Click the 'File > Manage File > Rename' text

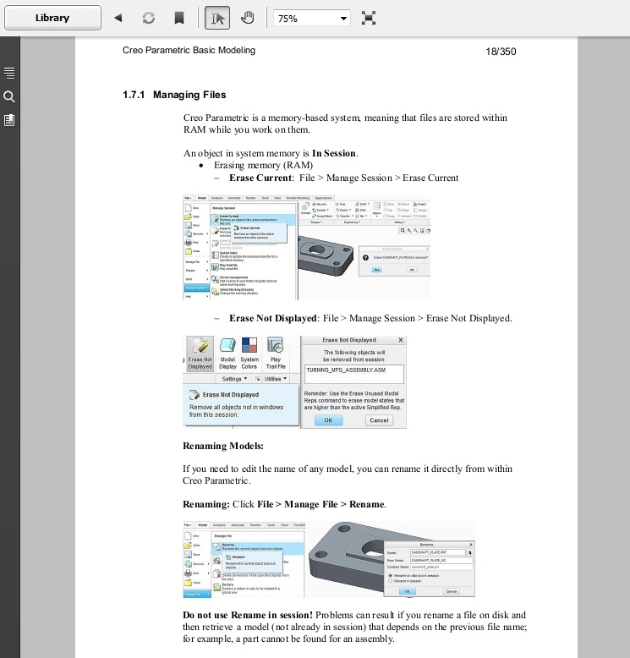tap(321, 504)
